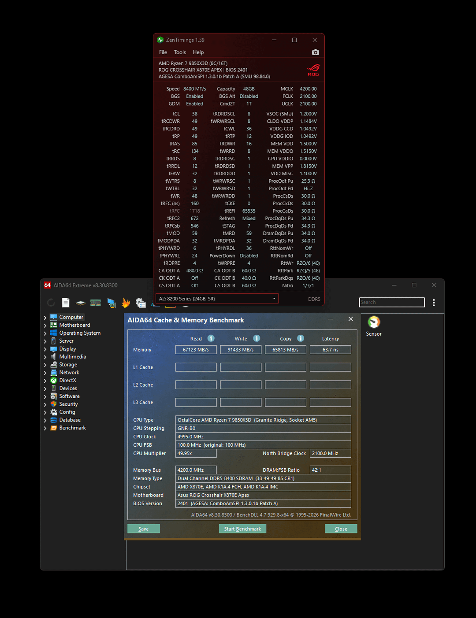Viewport: 476px width, 618px height.
Task: Open the Report icon in AIDA64 toolbar
Action: coord(66,302)
